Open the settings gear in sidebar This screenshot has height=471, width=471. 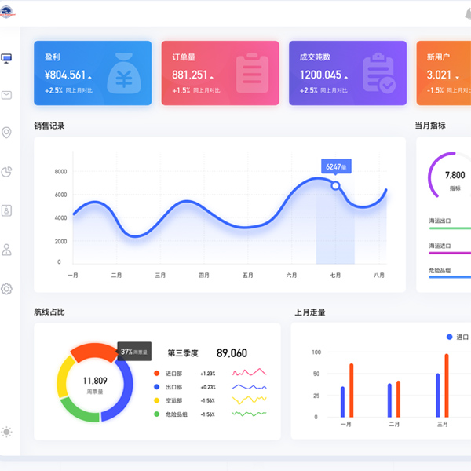7,289
